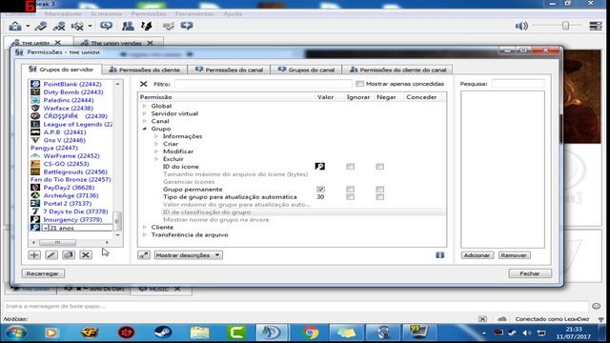Open Steam from the taskbar

click(x=163, y=333)
